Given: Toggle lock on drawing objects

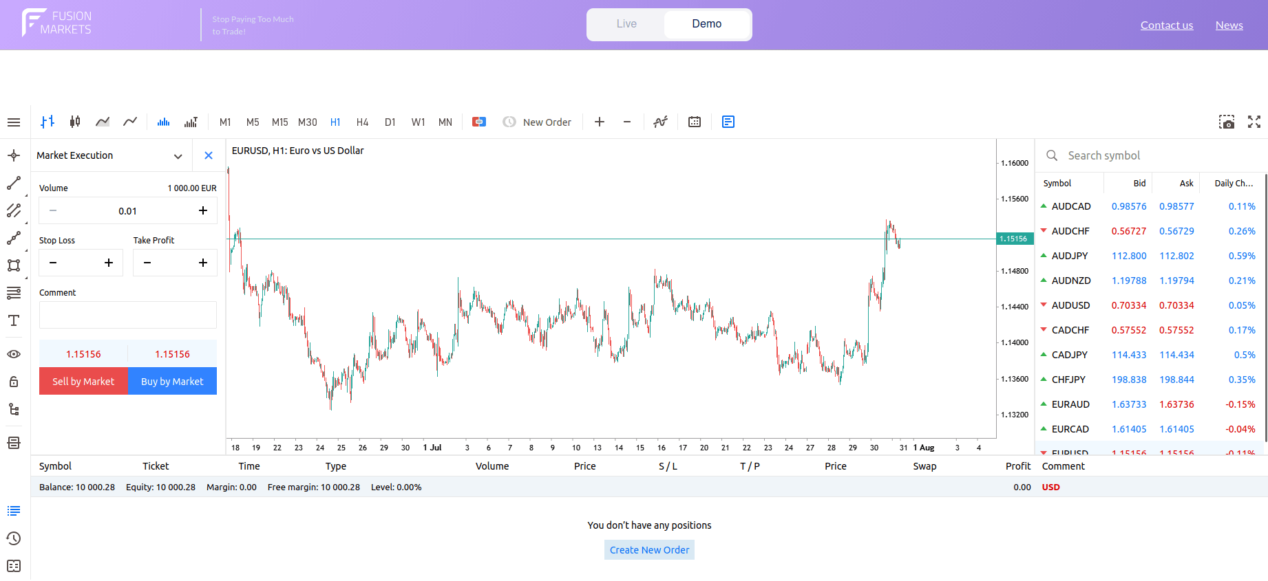Looking at the screenshot, I should click(x=14, y=382).
